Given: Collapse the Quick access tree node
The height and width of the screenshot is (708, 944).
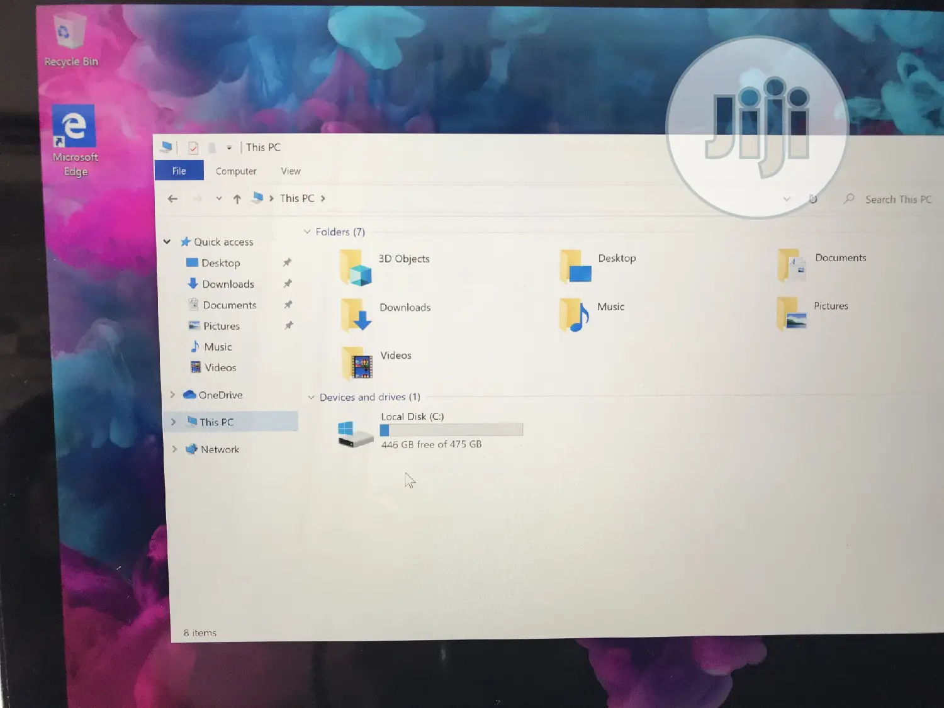Looking at the screenshot, I should [x=167, y=242].
